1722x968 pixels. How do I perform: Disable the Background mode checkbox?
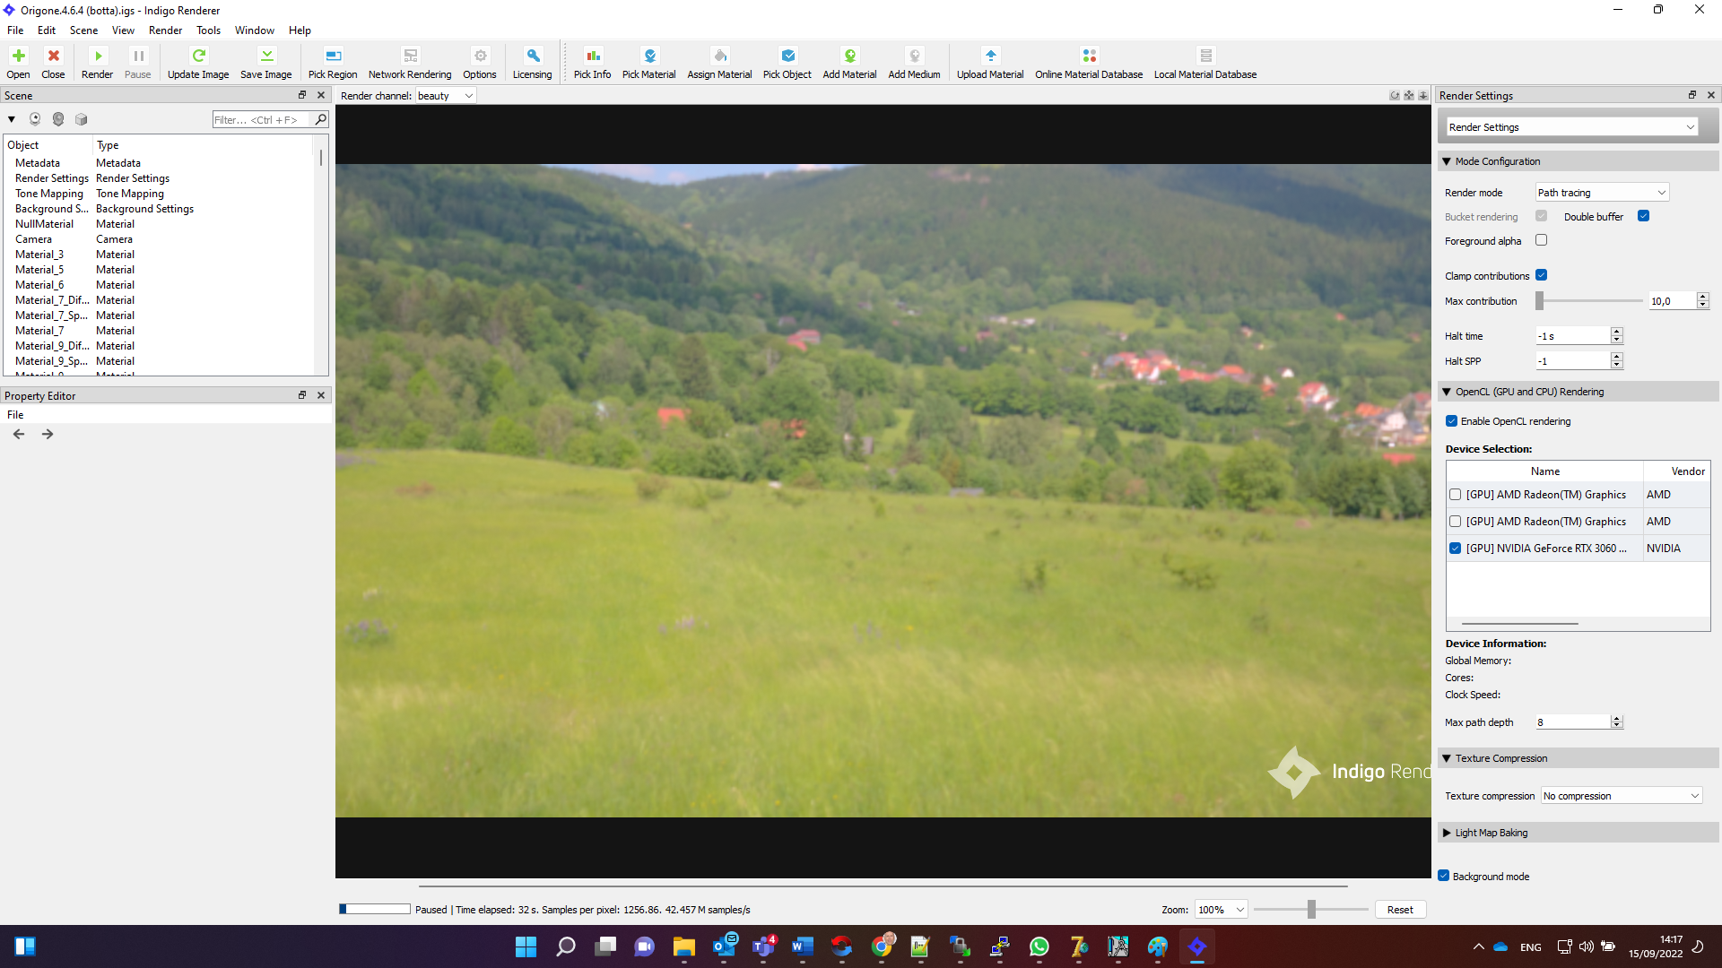click(x=1443, y=876)
